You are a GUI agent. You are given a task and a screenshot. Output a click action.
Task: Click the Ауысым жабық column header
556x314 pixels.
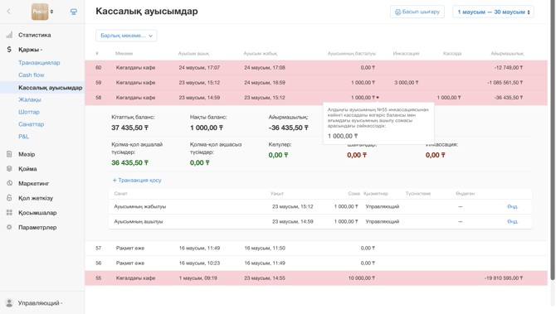(x=261, y=54)
